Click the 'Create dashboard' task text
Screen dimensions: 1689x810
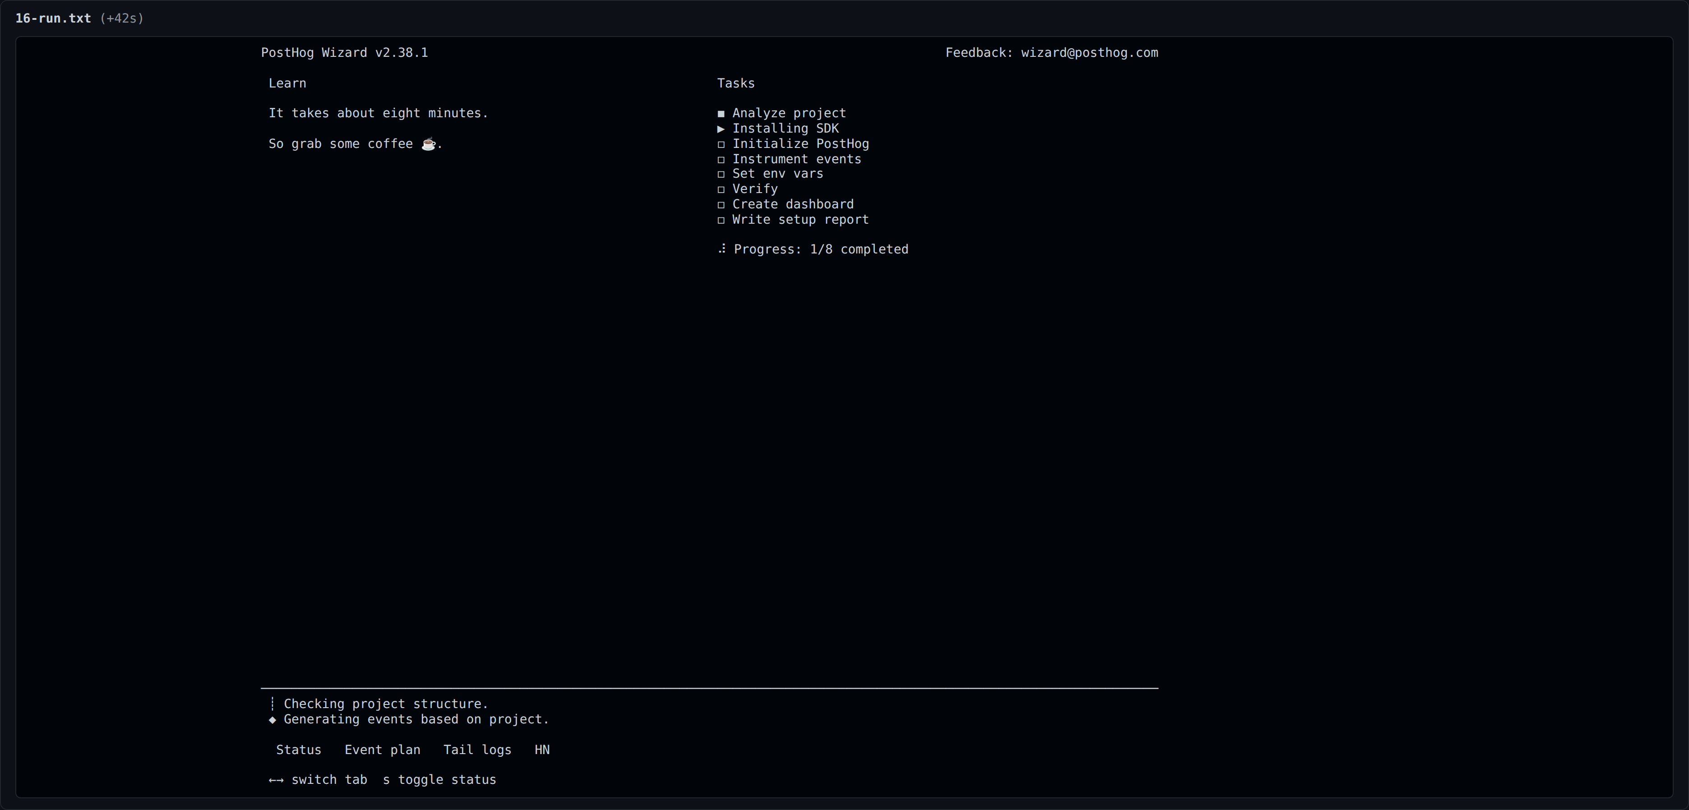point(793,204)
